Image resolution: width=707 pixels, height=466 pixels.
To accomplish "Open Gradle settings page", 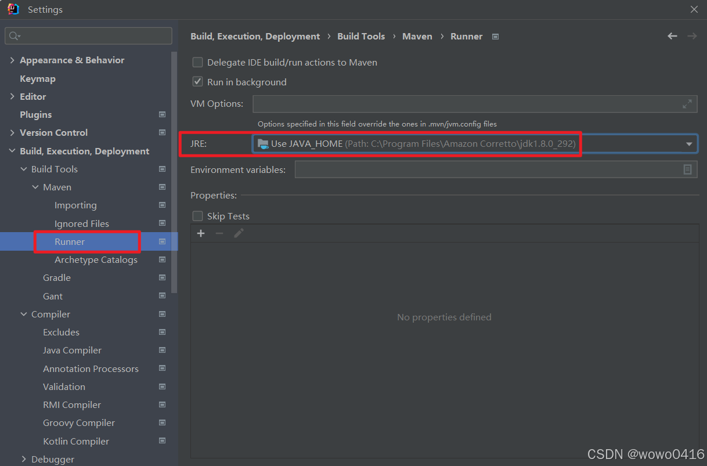I will point(57,278).
